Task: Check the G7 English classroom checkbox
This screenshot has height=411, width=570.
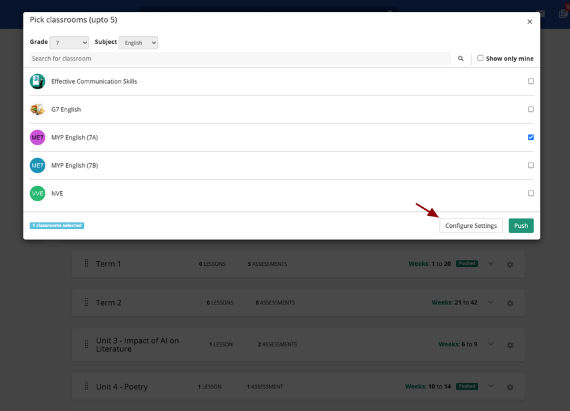Action: pyautogui.click(x=531, y=109)
